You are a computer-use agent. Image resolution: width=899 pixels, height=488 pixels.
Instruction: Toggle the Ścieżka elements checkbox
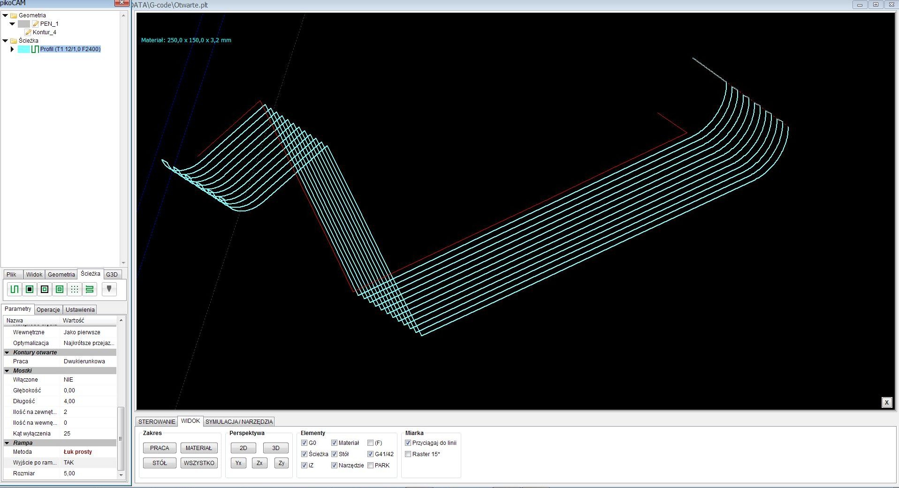pyautogui.click(x=304, y=454)
